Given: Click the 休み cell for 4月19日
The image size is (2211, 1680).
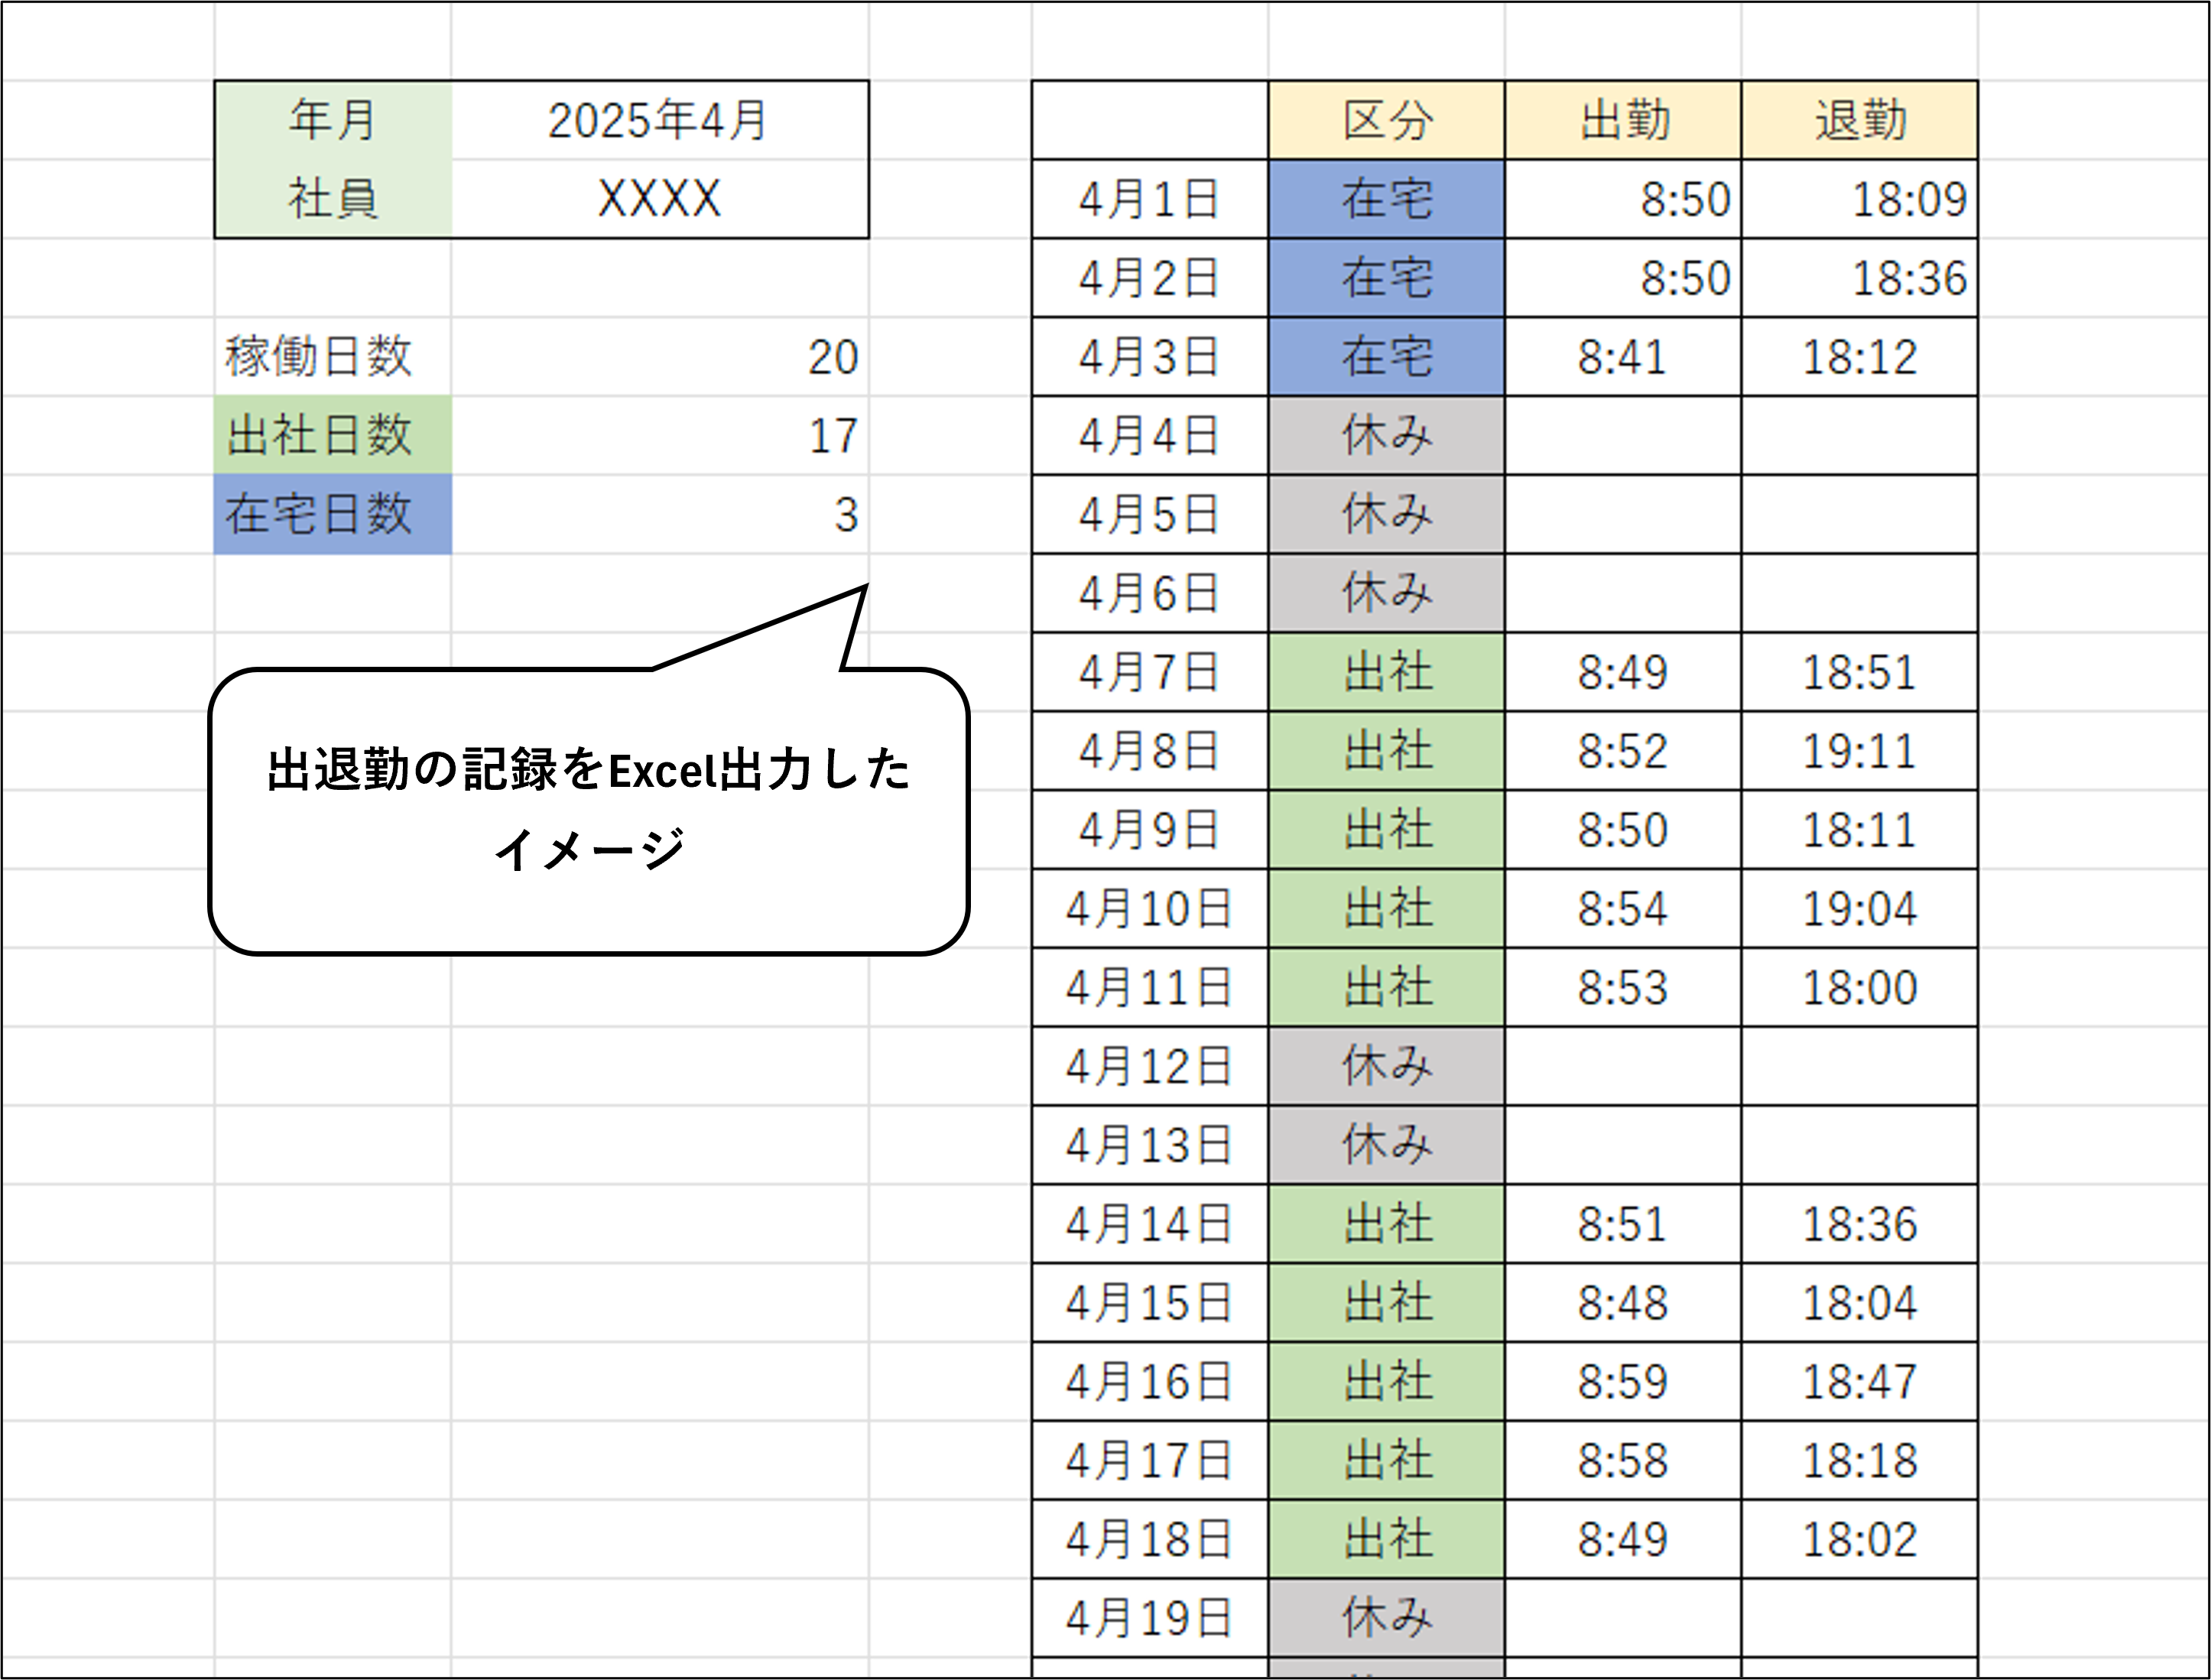Looking at the screenshot, I should 1386,1618.
